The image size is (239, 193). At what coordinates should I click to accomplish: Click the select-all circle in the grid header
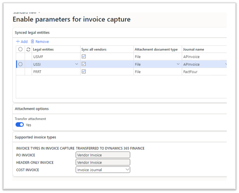tap(20, 49)
